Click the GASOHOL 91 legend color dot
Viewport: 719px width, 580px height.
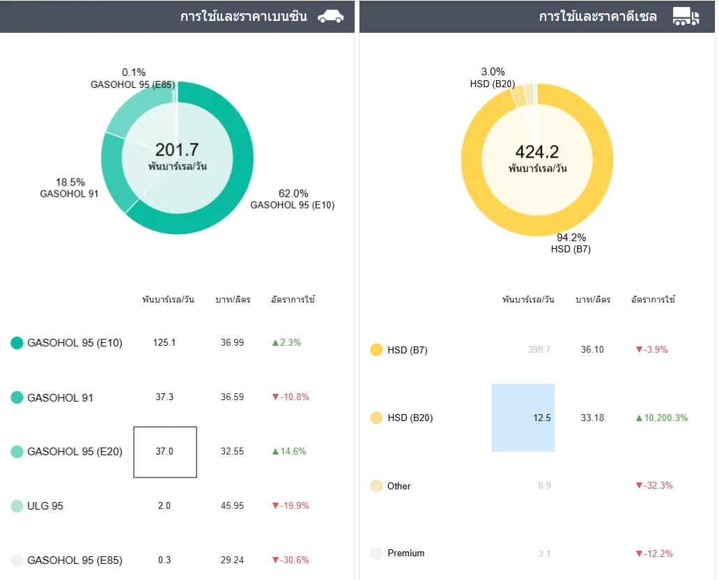pos(17,397)
